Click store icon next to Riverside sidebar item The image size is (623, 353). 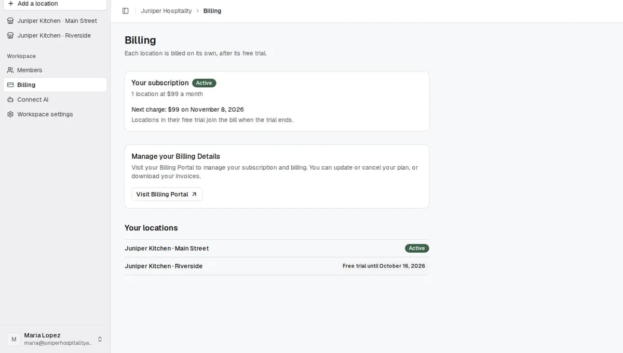[10, 35]
